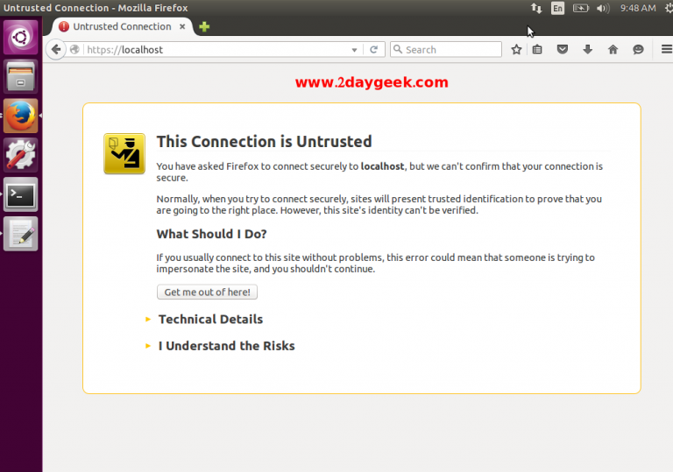The width and height of the screenshot is (673, 472).
Task: Open the bookmarks list icon
Action: tap(537, 50)
